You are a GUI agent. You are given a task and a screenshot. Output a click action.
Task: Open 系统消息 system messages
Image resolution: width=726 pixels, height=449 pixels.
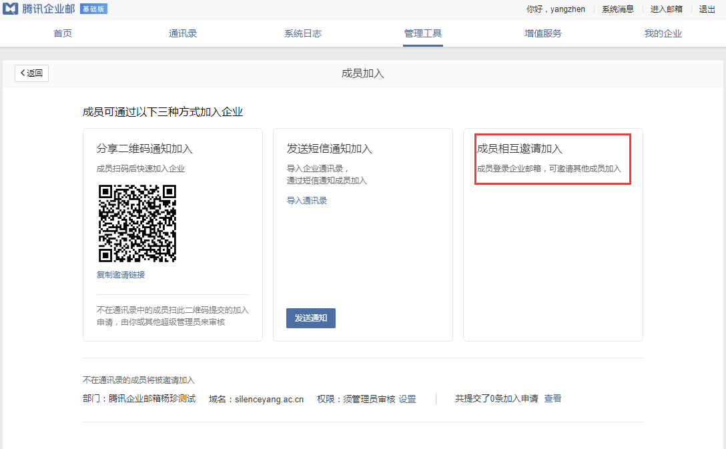617,9
